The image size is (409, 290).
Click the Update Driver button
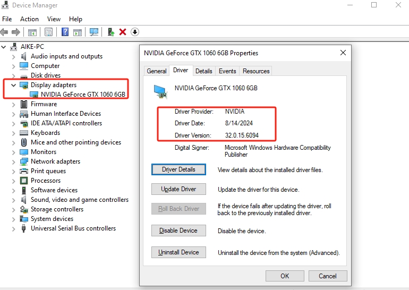pos(178,189)
